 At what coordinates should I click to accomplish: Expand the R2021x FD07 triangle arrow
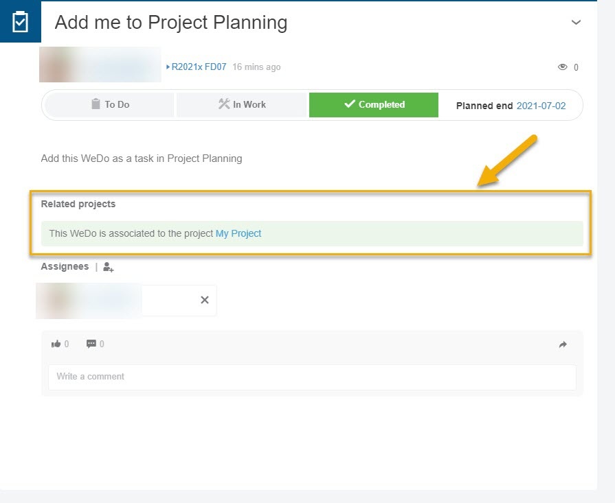168,67
